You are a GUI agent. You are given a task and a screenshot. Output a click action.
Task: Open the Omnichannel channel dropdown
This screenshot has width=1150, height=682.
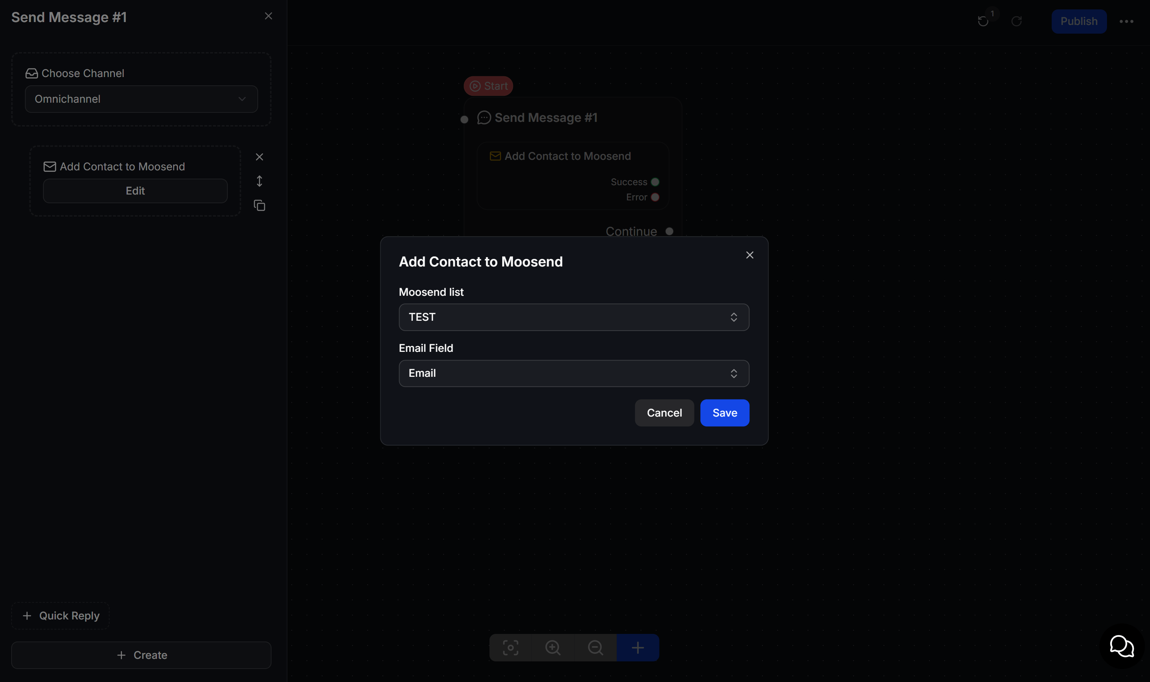[141, 99]
